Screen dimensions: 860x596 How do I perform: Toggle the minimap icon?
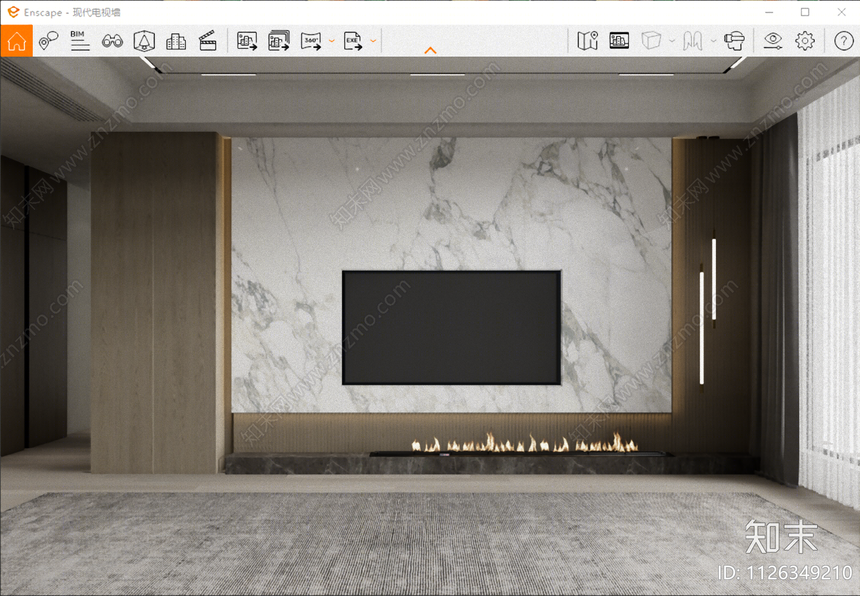587,41
